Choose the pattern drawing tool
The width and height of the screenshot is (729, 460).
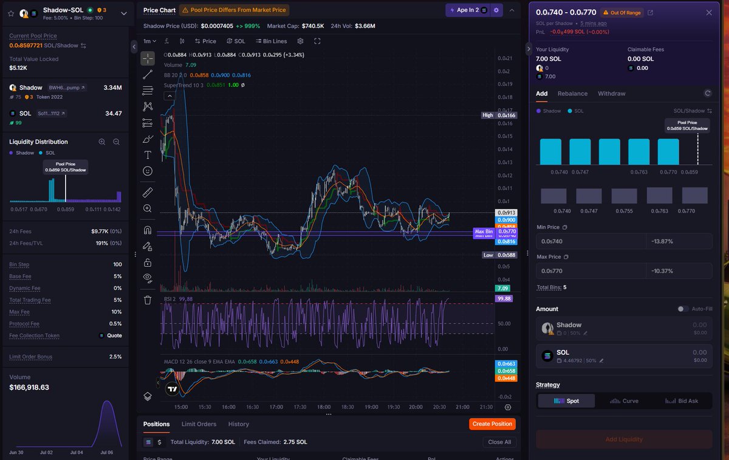[x=148, y=106]
